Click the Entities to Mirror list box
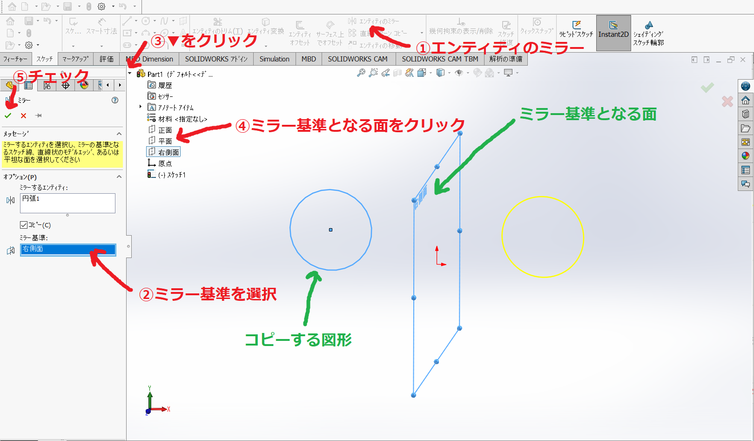This screenshot has width=754, height=441. click(x=67, y=204)
